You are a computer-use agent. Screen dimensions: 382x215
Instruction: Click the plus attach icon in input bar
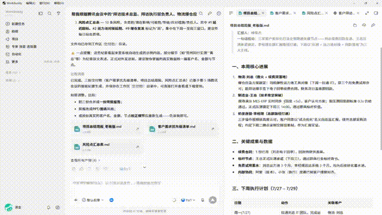(x=76, y=200)
